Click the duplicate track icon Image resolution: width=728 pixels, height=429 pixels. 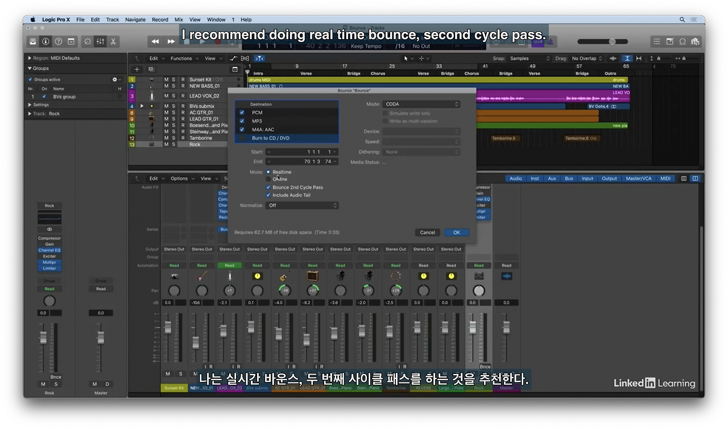[x=151, y=69]
